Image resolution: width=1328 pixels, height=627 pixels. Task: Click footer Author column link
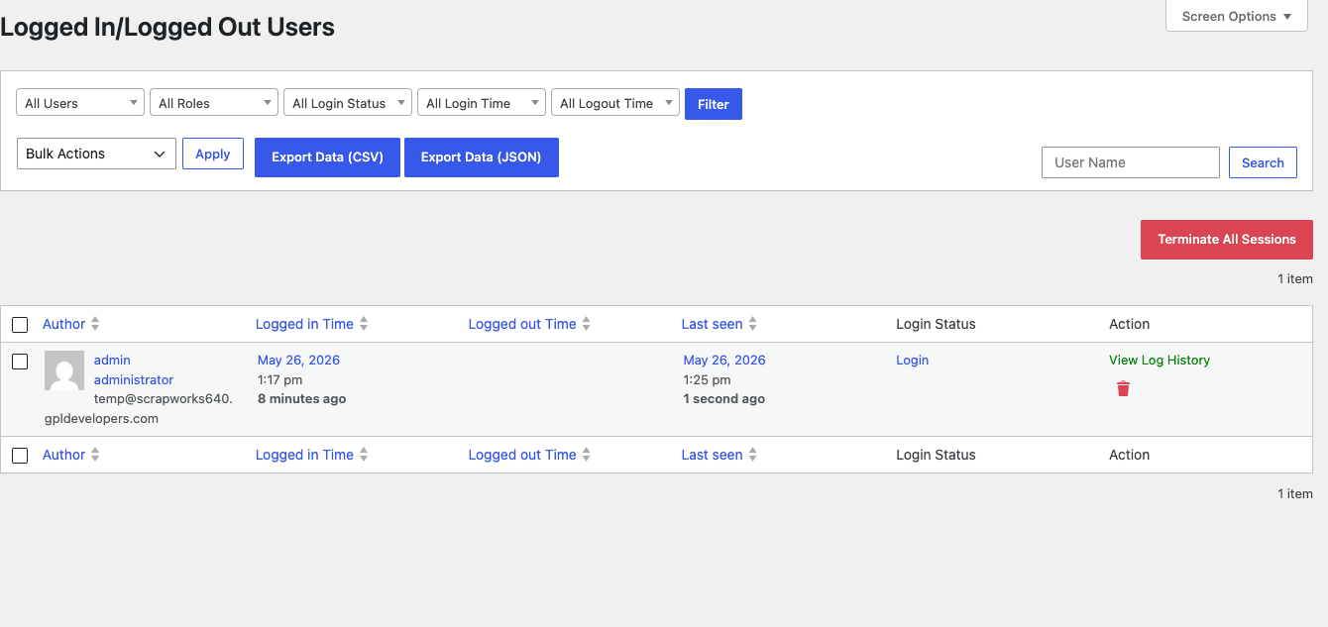(x=64, y=455)
